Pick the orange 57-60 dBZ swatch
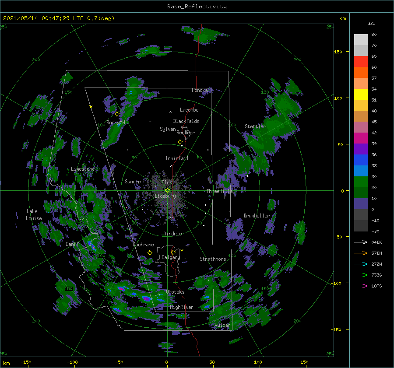Viewport: 394px width, 368px height. 361,73
